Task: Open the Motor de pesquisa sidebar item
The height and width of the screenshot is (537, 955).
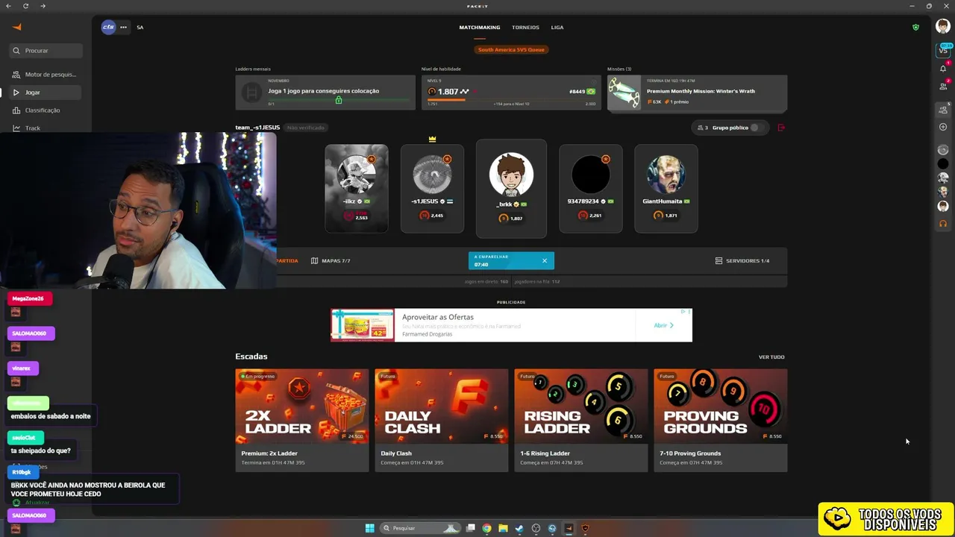Action: pyautogui.click(x=46, y=75)
